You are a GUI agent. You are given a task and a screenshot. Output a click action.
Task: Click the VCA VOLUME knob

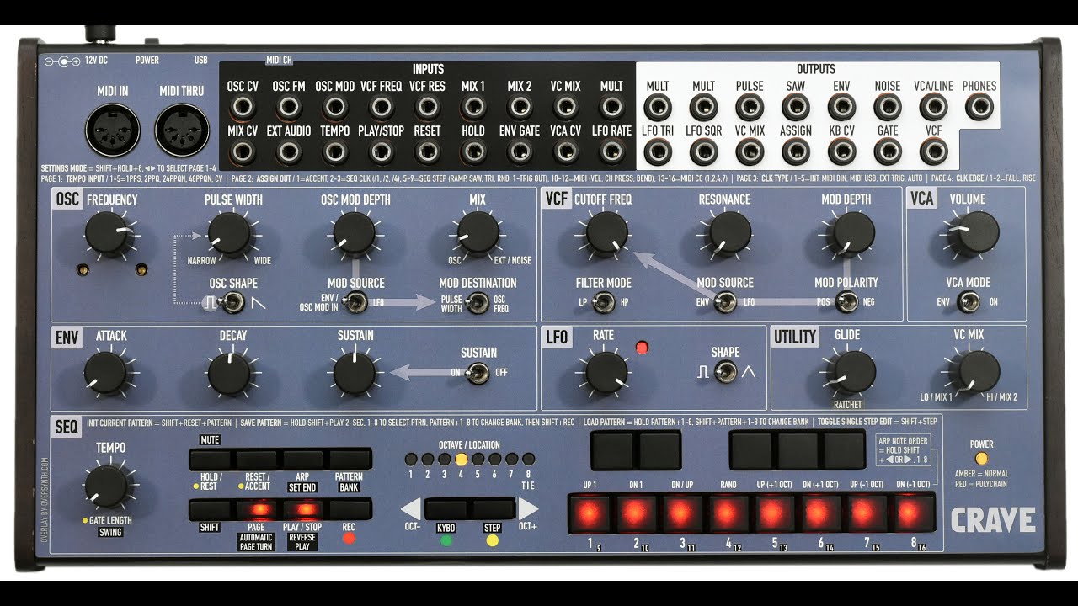[x=974, y=233]
